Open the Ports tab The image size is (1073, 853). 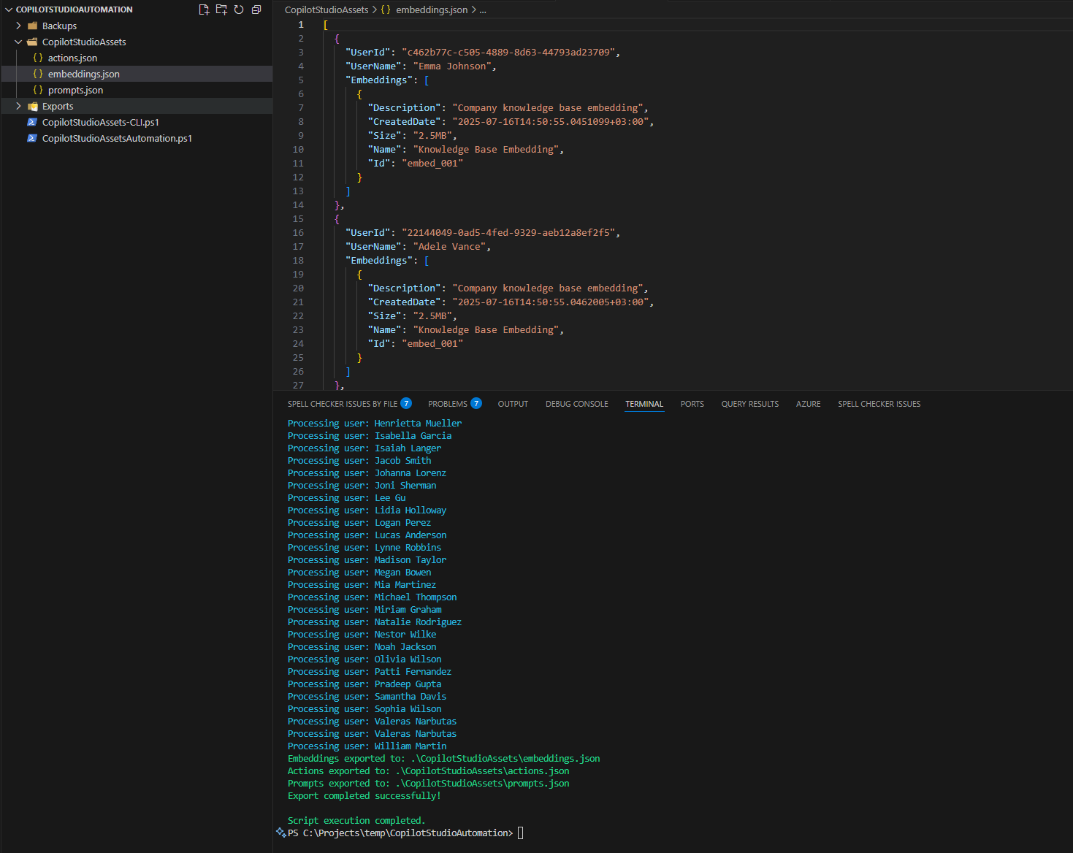pyautogui.click(x=692, y=404)
